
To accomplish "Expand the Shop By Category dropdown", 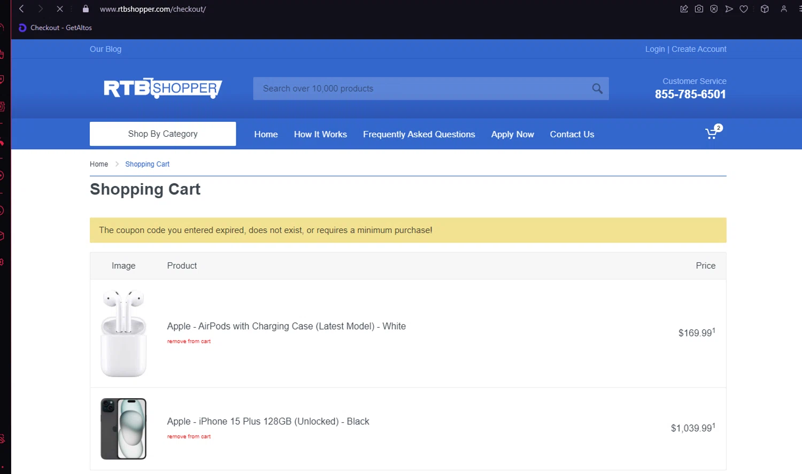I will click(x=163, y=134).
